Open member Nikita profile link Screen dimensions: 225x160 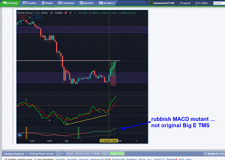pyautogui.click(x=142, y=159)
